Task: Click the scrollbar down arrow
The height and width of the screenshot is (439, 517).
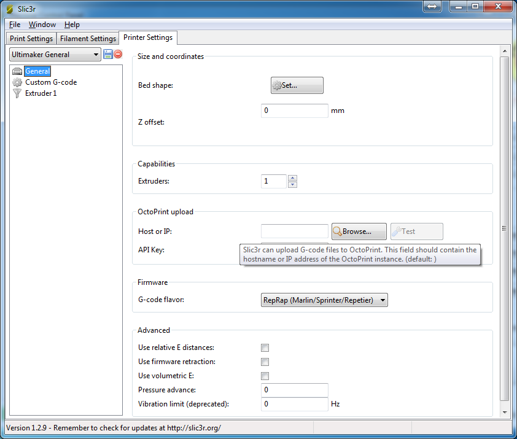Action: pos(505,412)
